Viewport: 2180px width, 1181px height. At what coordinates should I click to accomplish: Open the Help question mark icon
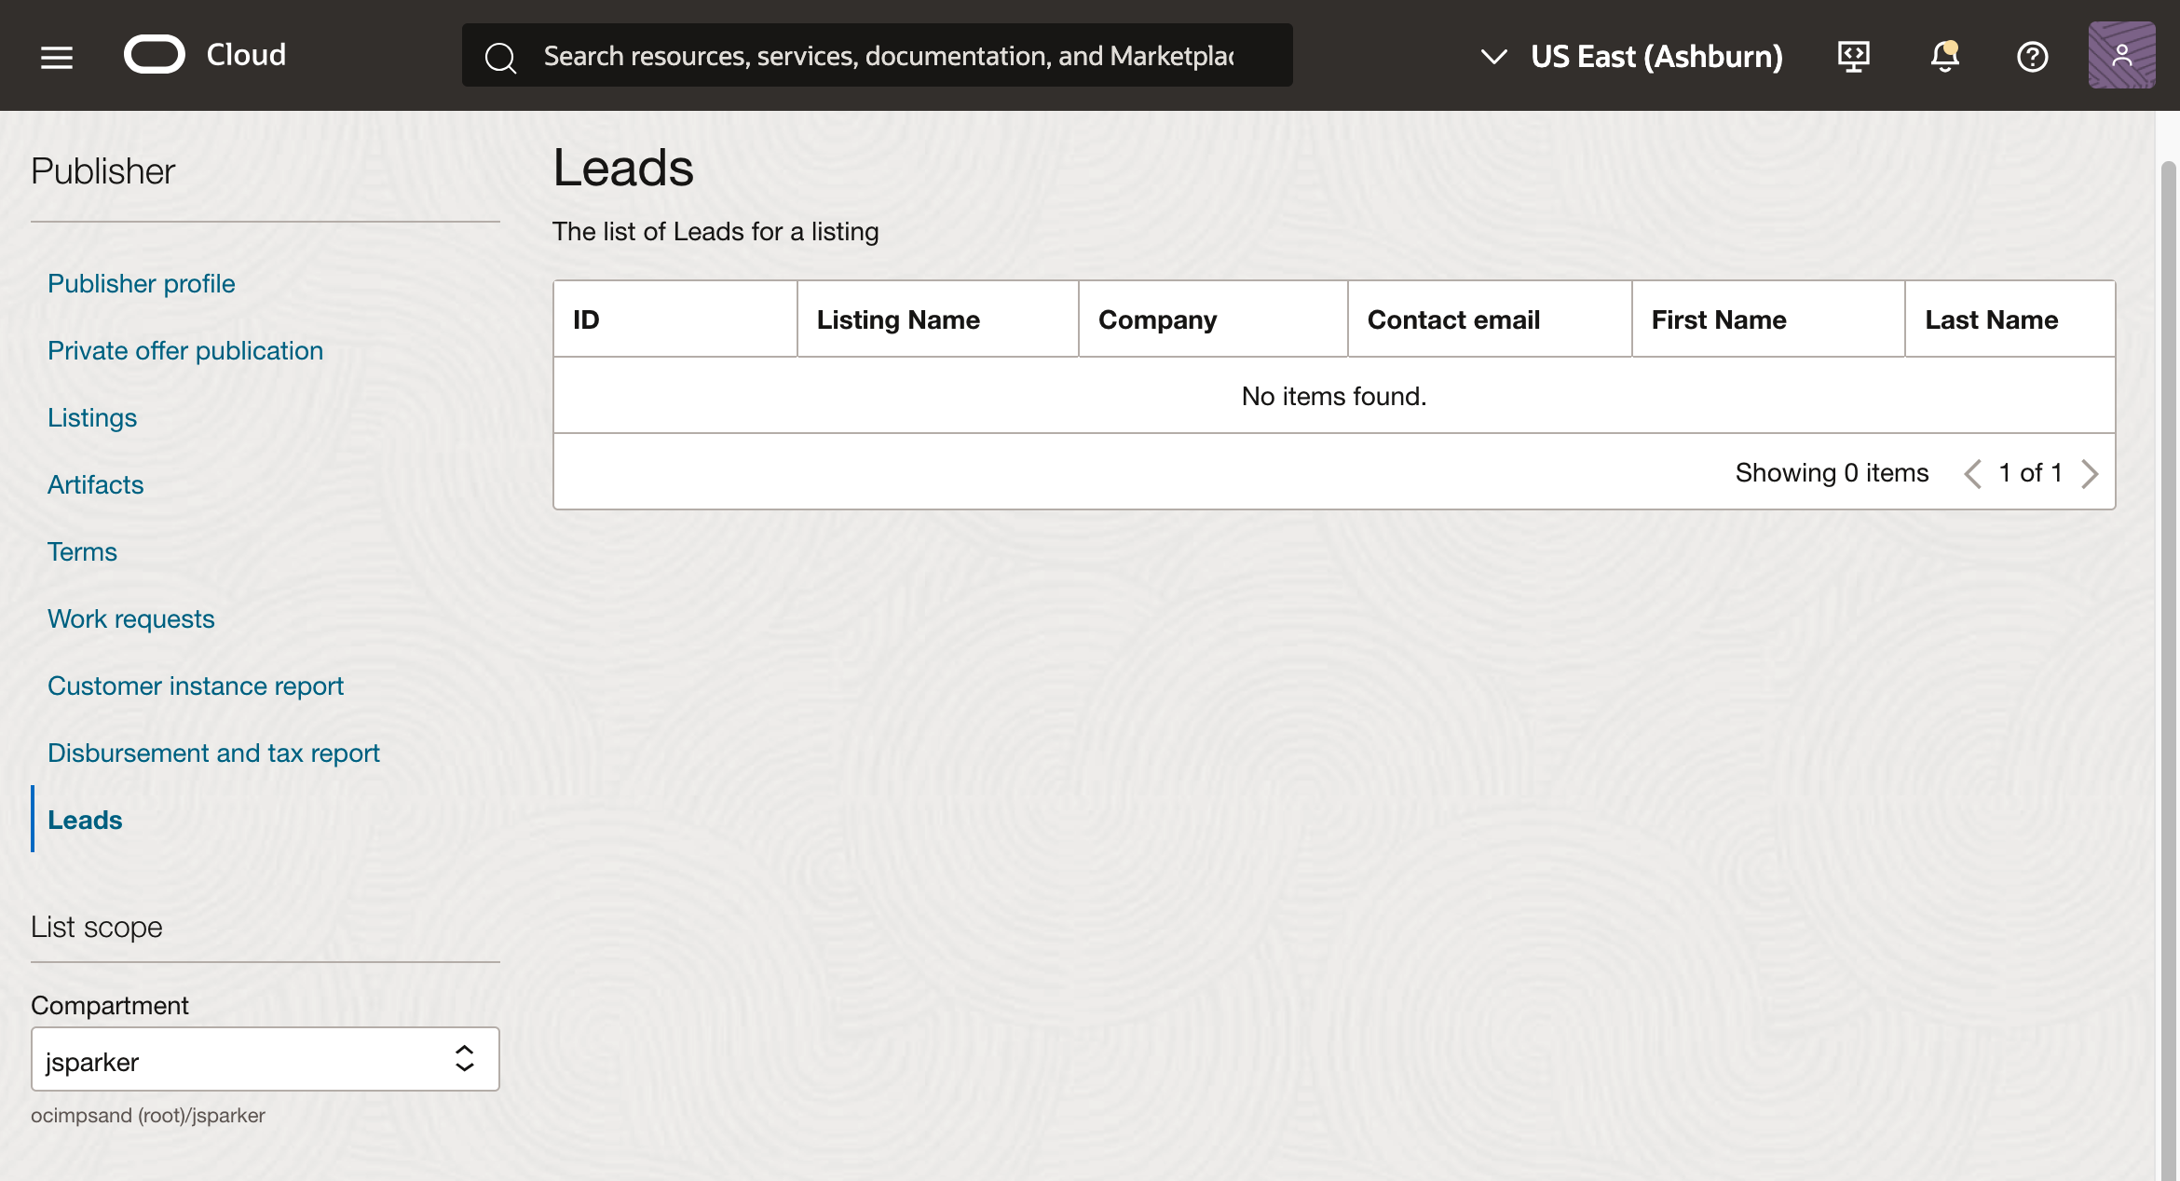click(2033, 57)
